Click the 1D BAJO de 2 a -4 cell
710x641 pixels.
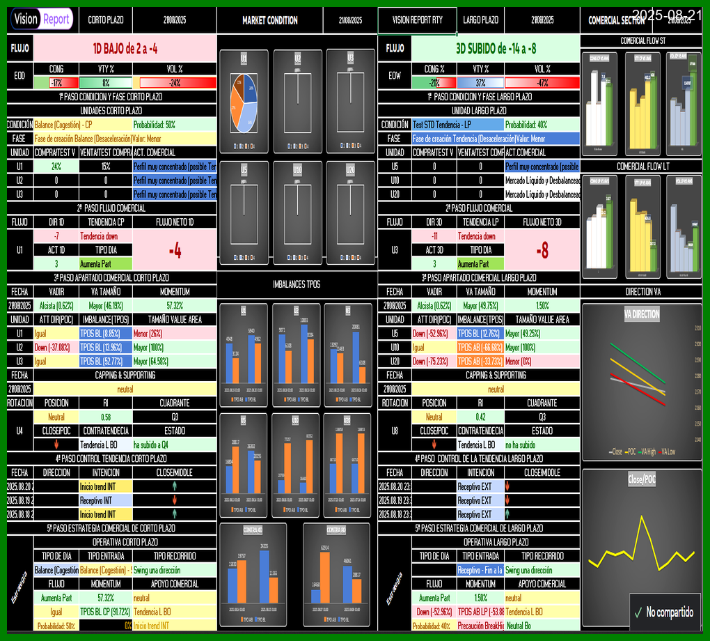125,49
